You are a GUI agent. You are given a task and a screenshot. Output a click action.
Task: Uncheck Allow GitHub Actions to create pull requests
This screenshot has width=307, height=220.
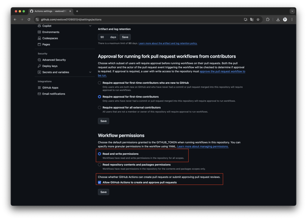(x=100, y=182)
